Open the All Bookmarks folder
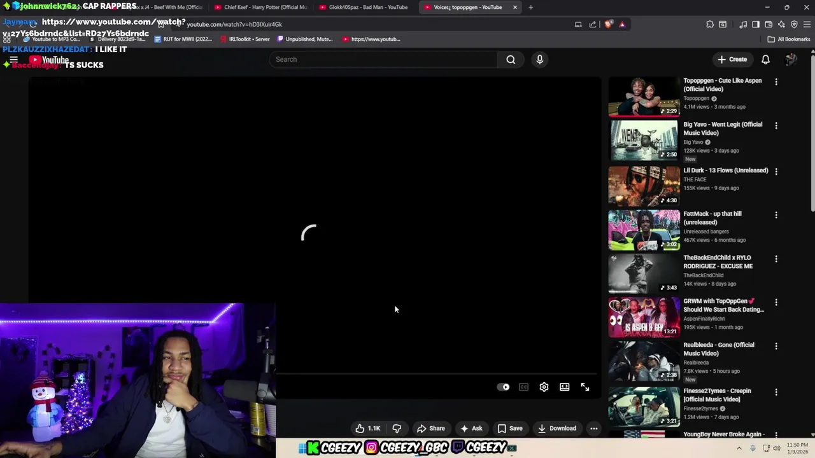 [x=789, y=39]
